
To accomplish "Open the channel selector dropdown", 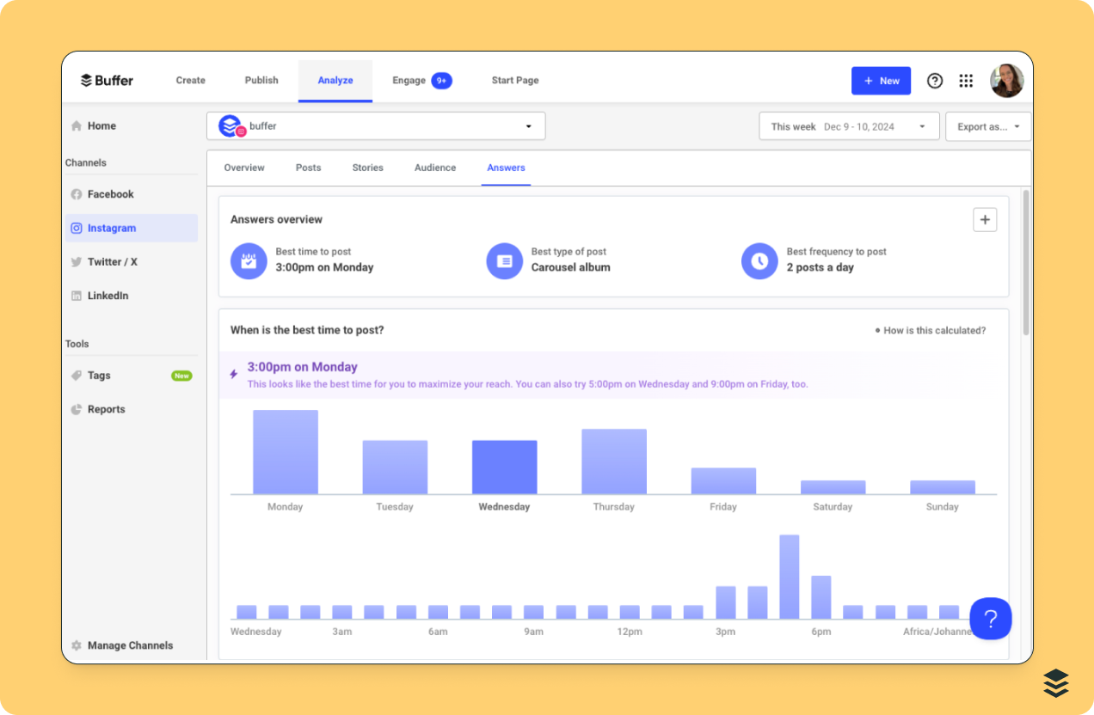I will (x=528, y=125).
